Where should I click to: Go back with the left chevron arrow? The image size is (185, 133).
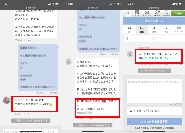coord(127,38)
